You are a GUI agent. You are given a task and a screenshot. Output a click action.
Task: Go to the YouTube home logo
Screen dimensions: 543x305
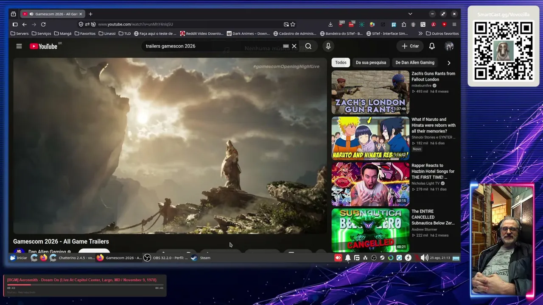coord(44,46)
